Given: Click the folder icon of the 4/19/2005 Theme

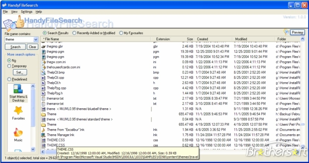Looking at the screenshot, I should click(43, 125).
